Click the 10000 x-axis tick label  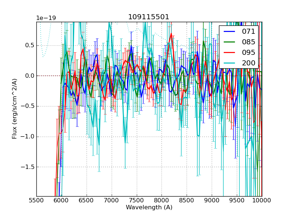(x=262, y=200)
